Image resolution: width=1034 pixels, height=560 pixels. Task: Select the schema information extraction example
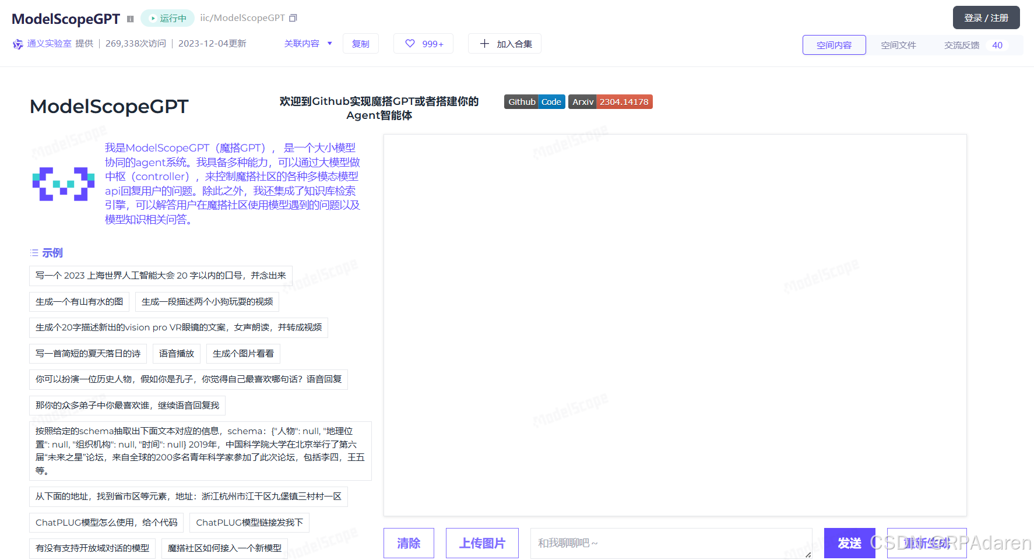click(x=201, y=451)
